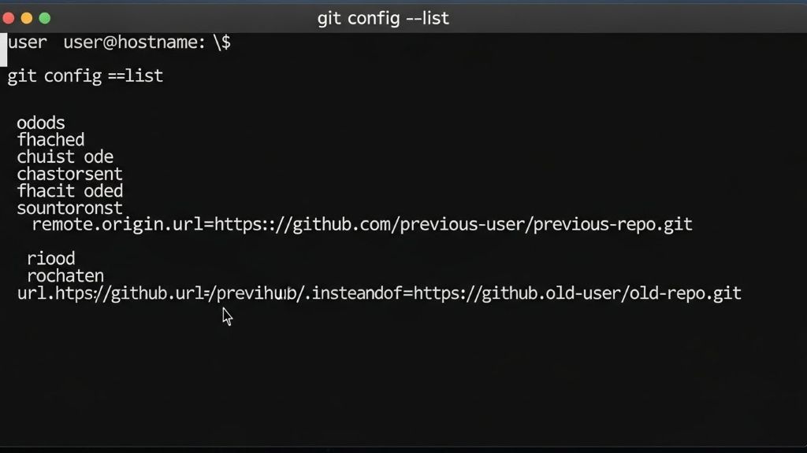807x453 pixels.
Task: Click the window title reading git config --list
Action: coord(384,17)
